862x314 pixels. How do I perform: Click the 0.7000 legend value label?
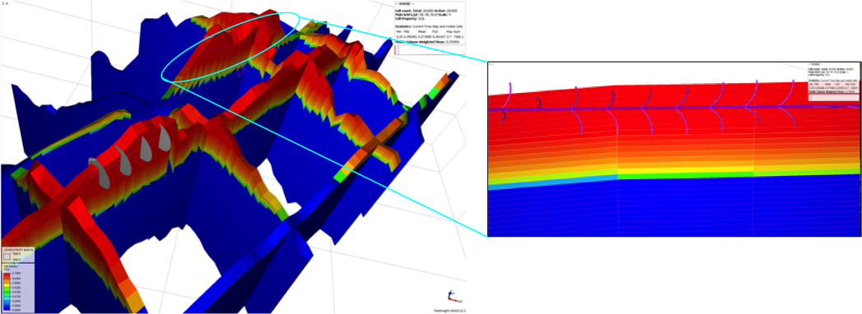point(16,274)
